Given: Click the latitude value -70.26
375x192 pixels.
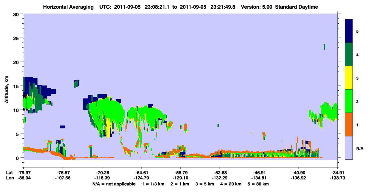Looking at the screenshot, I should coord(102,172).
